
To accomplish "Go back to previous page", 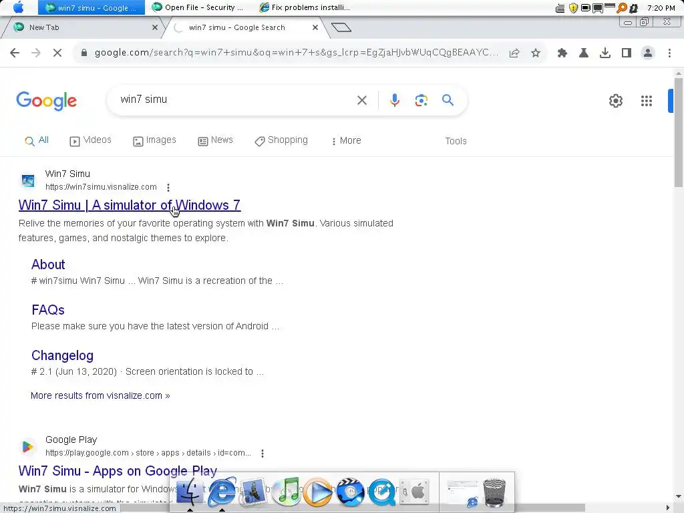I will point(15,53).
